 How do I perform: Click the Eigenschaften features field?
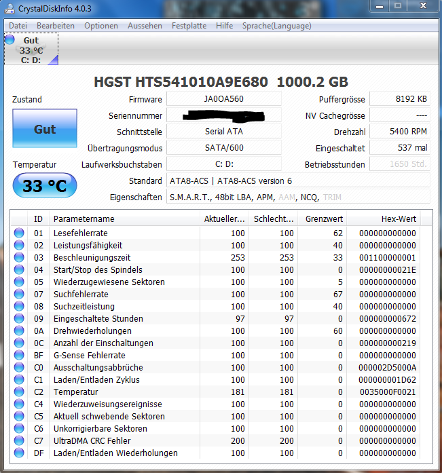click(298, 197)
